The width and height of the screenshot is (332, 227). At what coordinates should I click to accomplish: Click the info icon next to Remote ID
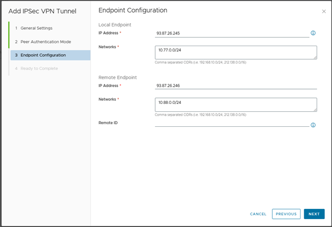[313, 125]
